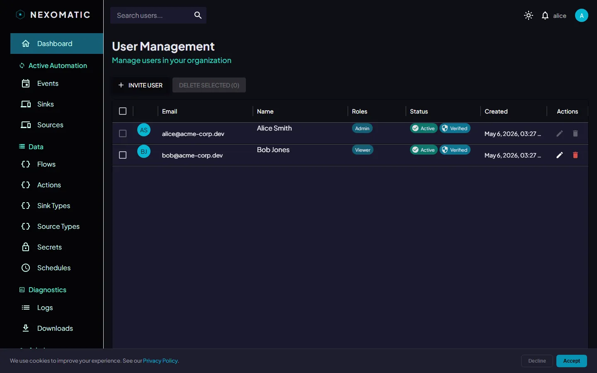This screenshot has width=597, height=373.
Task: Click the Admin role chip
Action: click(x=362, y=128)
